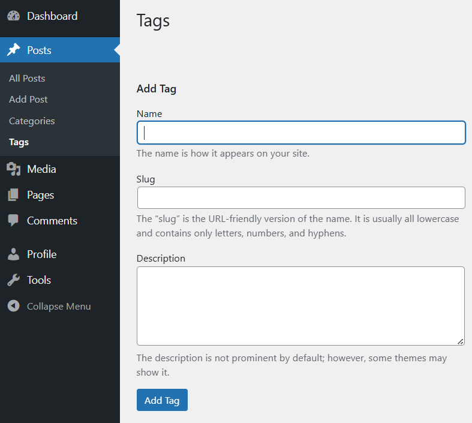Open All Posts submenu item

27,79
